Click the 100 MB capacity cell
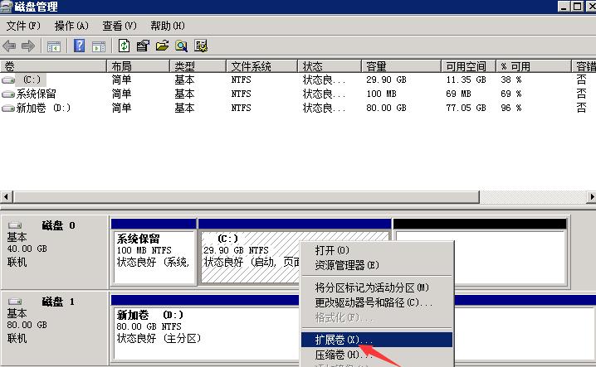Image resolution: width=596 pixels, height=367 pixels. pyautogui.click(x=381, y=94)
